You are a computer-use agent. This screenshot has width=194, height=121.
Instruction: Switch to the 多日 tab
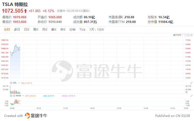pos(17,30)
